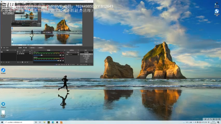
Task: Open settings gear of desktop audio channel
Action: point(63,61)
